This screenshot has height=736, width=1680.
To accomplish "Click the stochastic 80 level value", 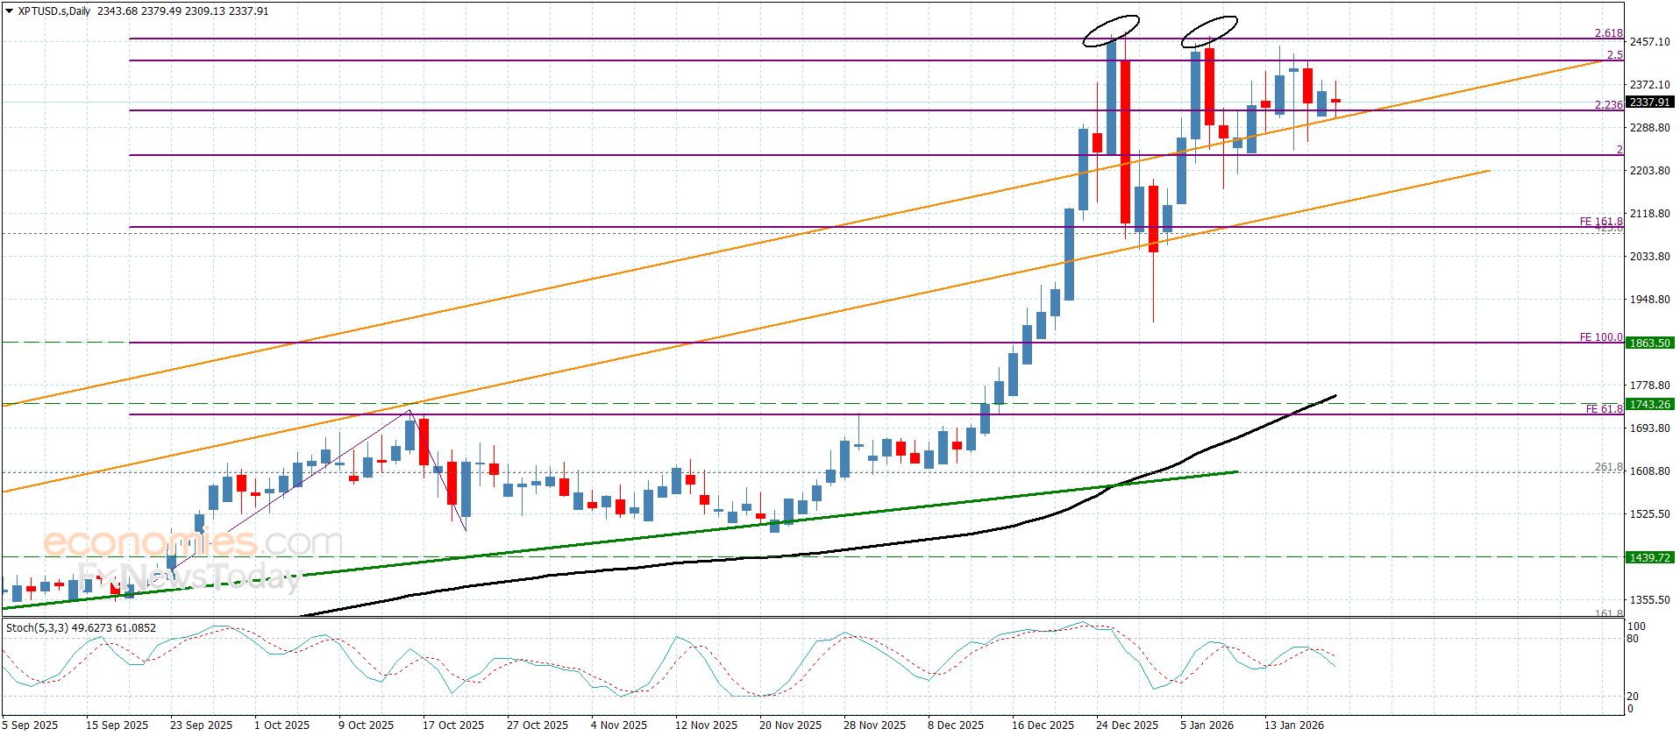I will (1634, 639).
